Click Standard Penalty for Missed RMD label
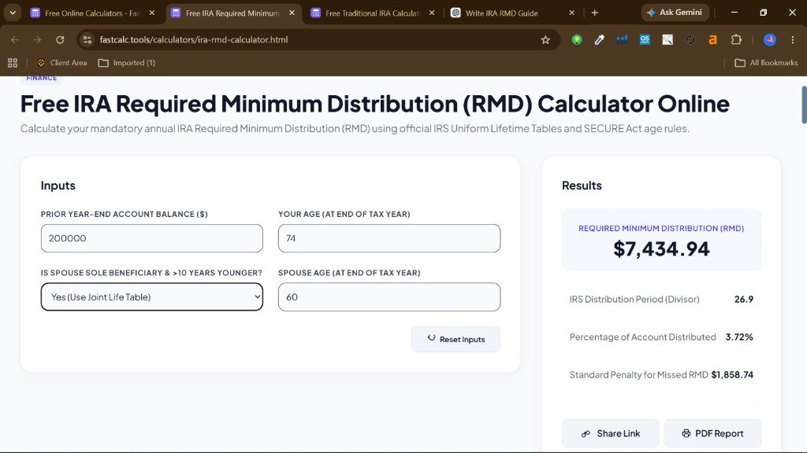 tap(638, 375)
